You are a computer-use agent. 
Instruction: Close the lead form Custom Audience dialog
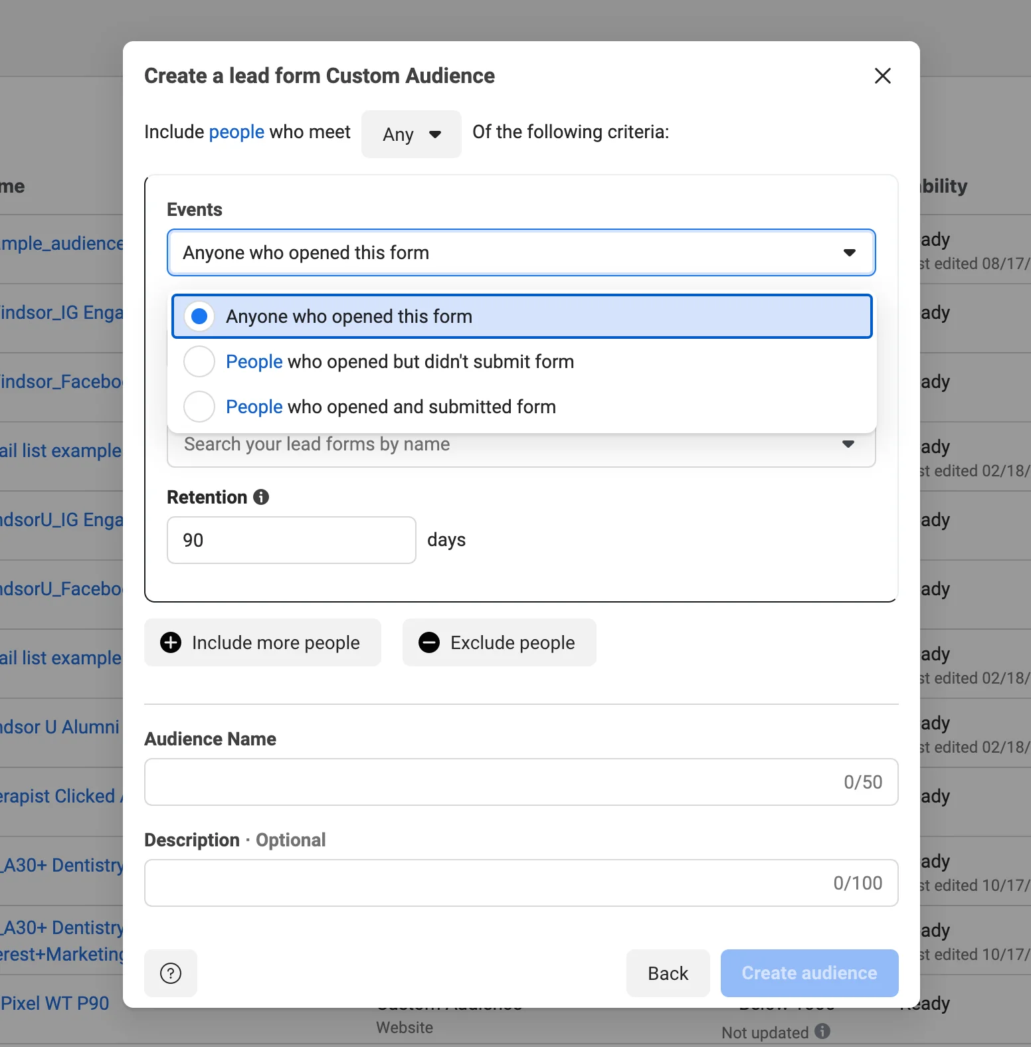pos(882,76)
